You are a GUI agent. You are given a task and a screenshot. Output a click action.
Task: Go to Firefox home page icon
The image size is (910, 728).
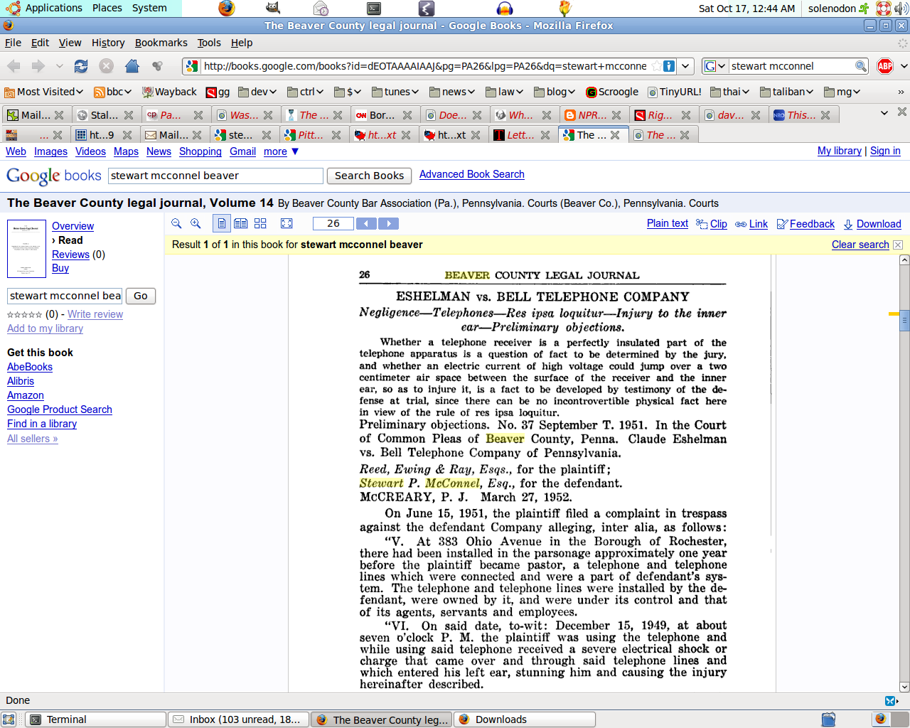[x=132, y=66]
